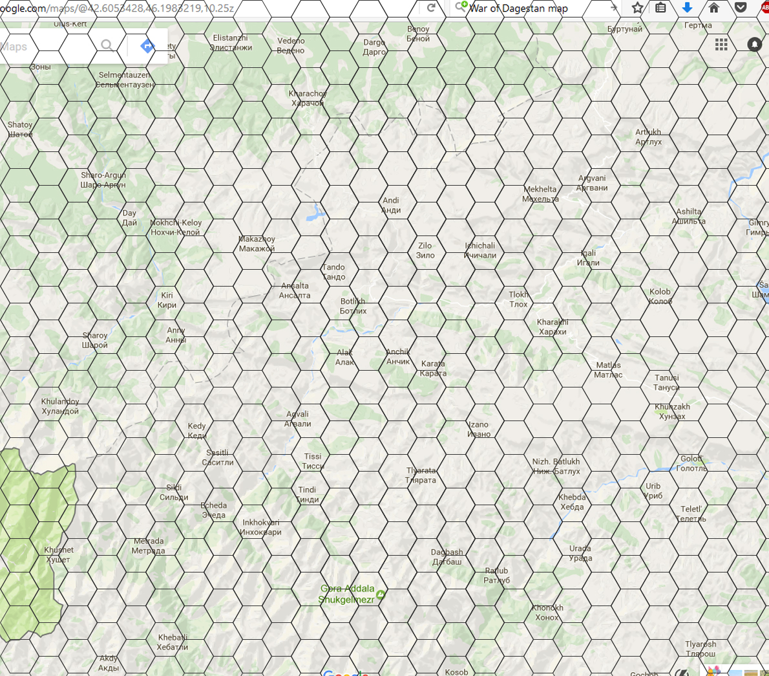Click the Makazhoy label
Image resolution: width=769 pixels, height=676 pixels.
click(257, 243)
